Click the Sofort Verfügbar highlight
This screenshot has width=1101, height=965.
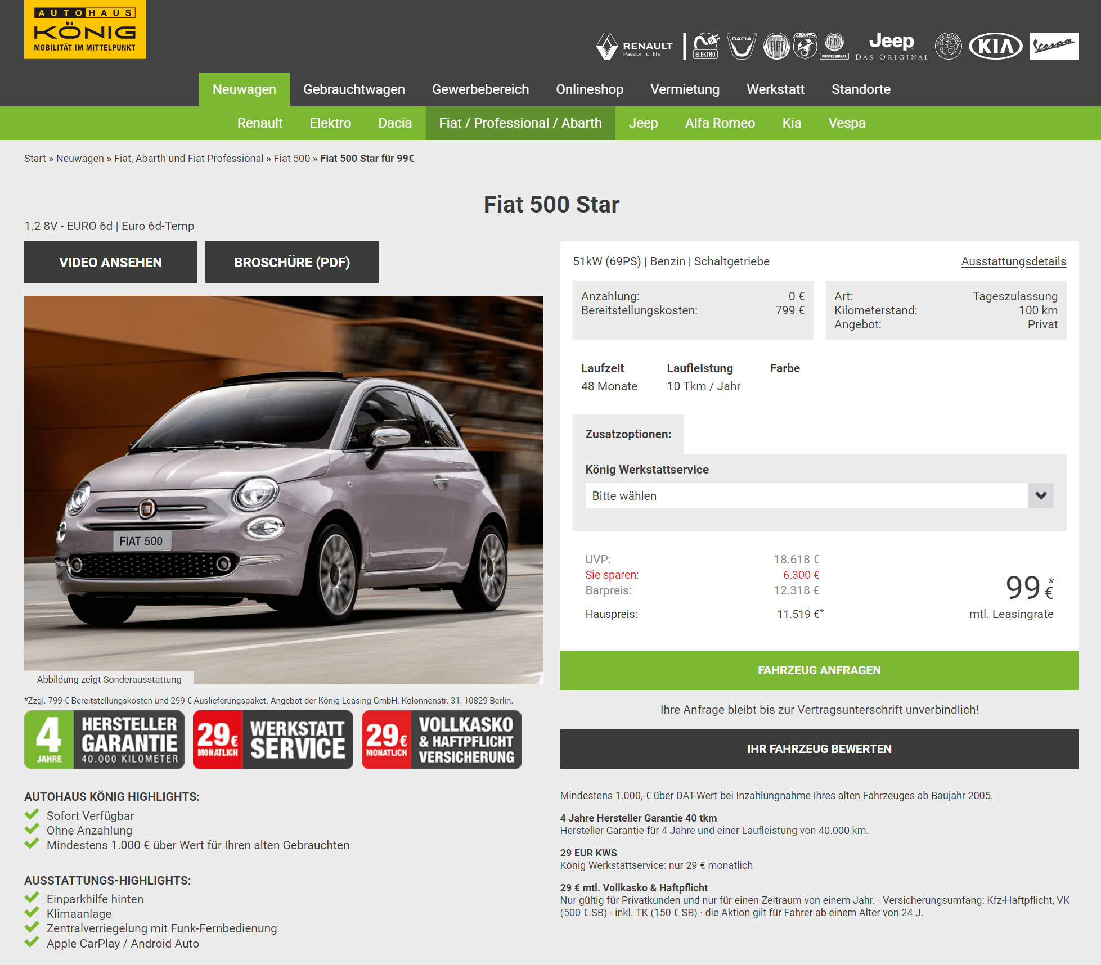(90, 816)
